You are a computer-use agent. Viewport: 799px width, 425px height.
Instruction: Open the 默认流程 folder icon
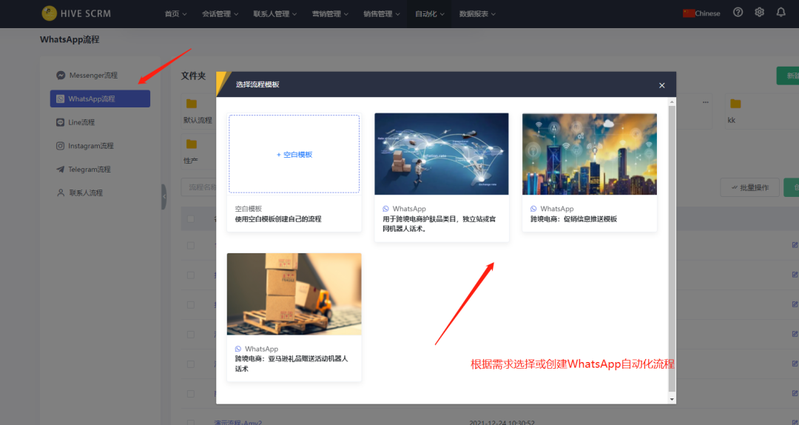point(192,104)
